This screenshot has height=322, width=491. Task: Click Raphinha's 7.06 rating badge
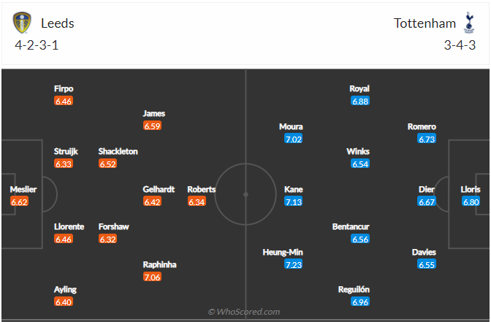(x=152, y=277)
